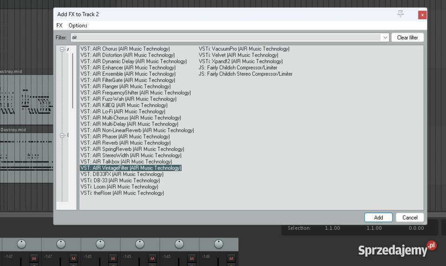Screen dimensions: 446x266
Task: Select VST: AIR Flanger plugin
Action: tap(125, 86)
